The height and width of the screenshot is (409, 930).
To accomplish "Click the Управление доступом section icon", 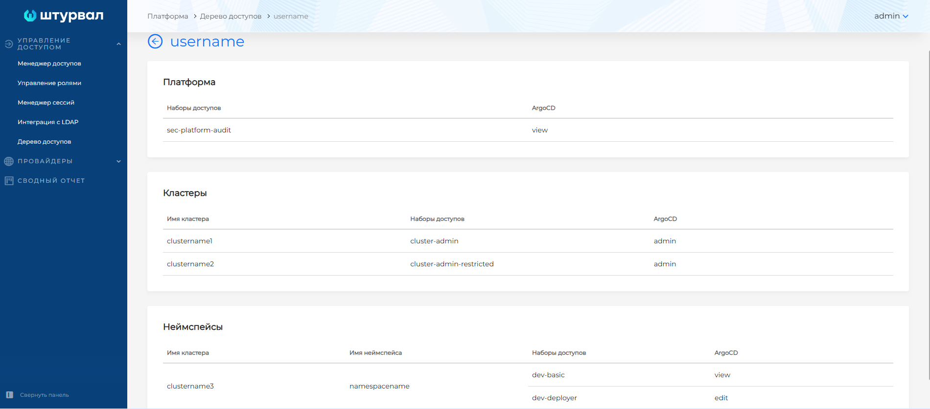I will click(x=9, y=44).
